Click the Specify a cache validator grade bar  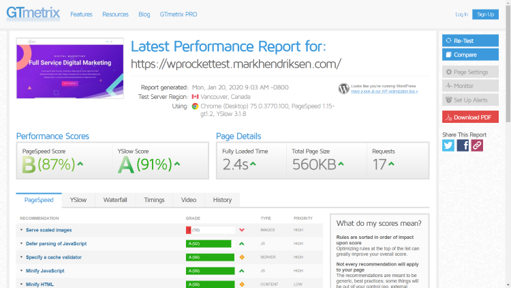point(211,257)
